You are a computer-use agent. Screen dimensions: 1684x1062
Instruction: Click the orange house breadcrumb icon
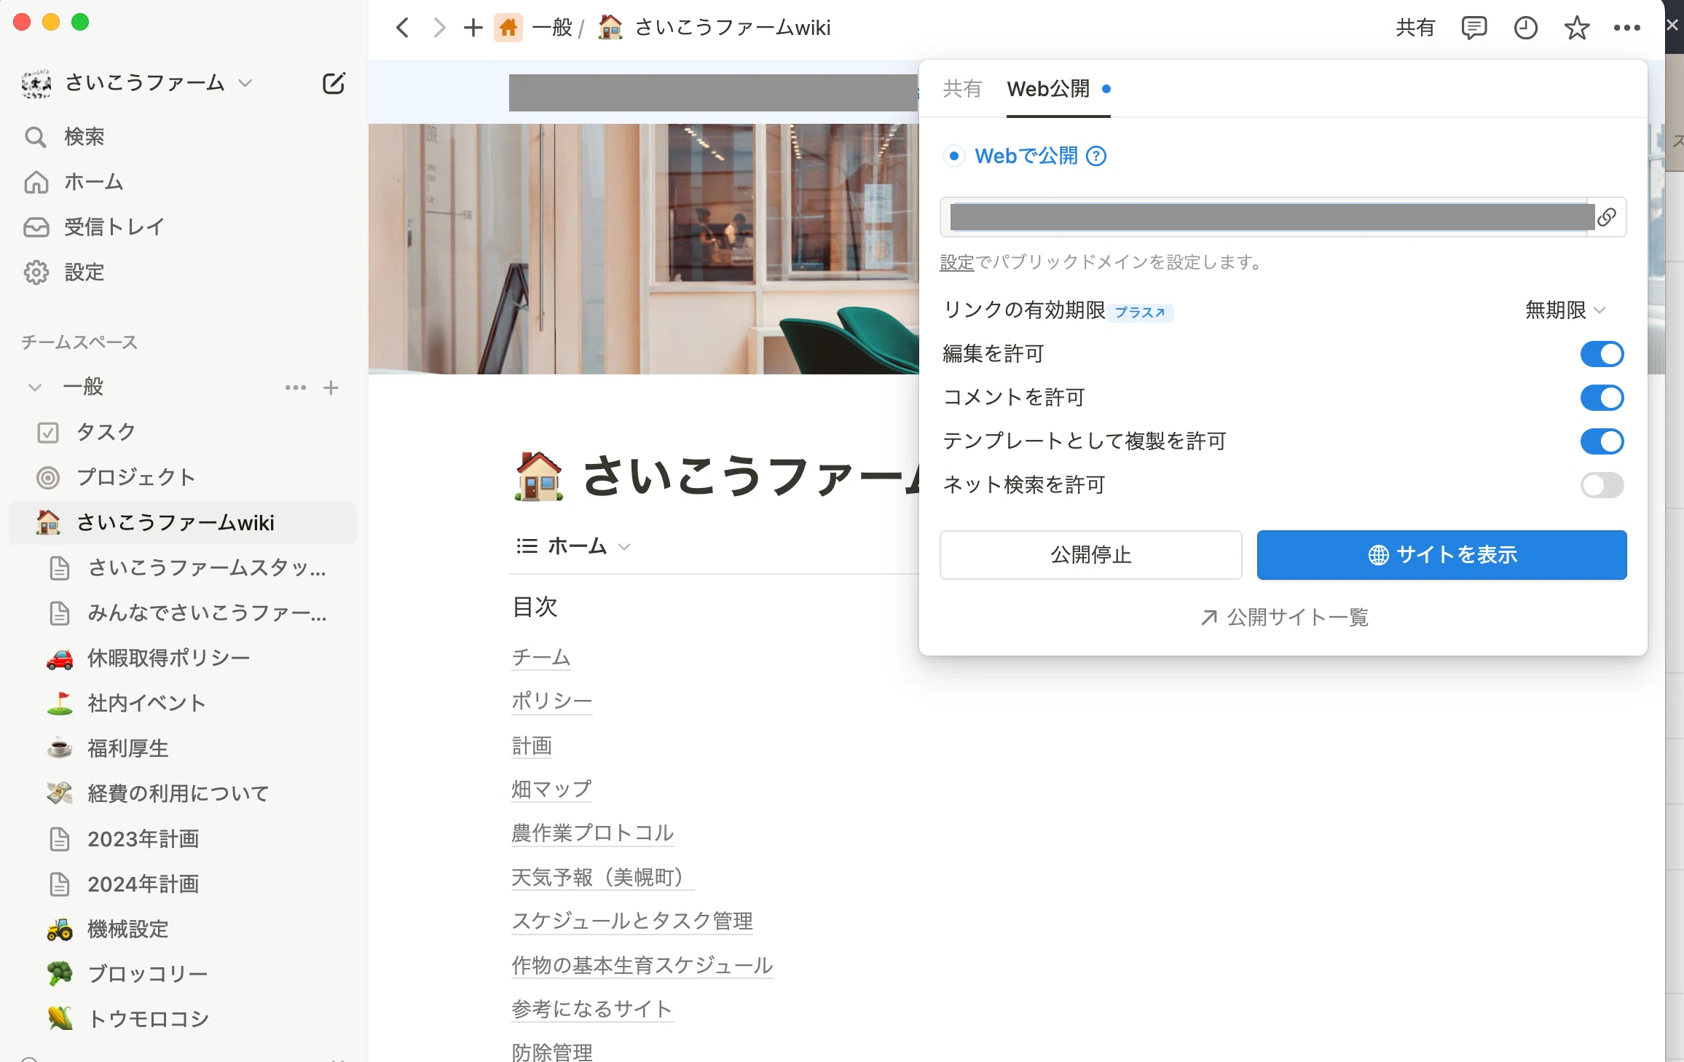[508, 28]
